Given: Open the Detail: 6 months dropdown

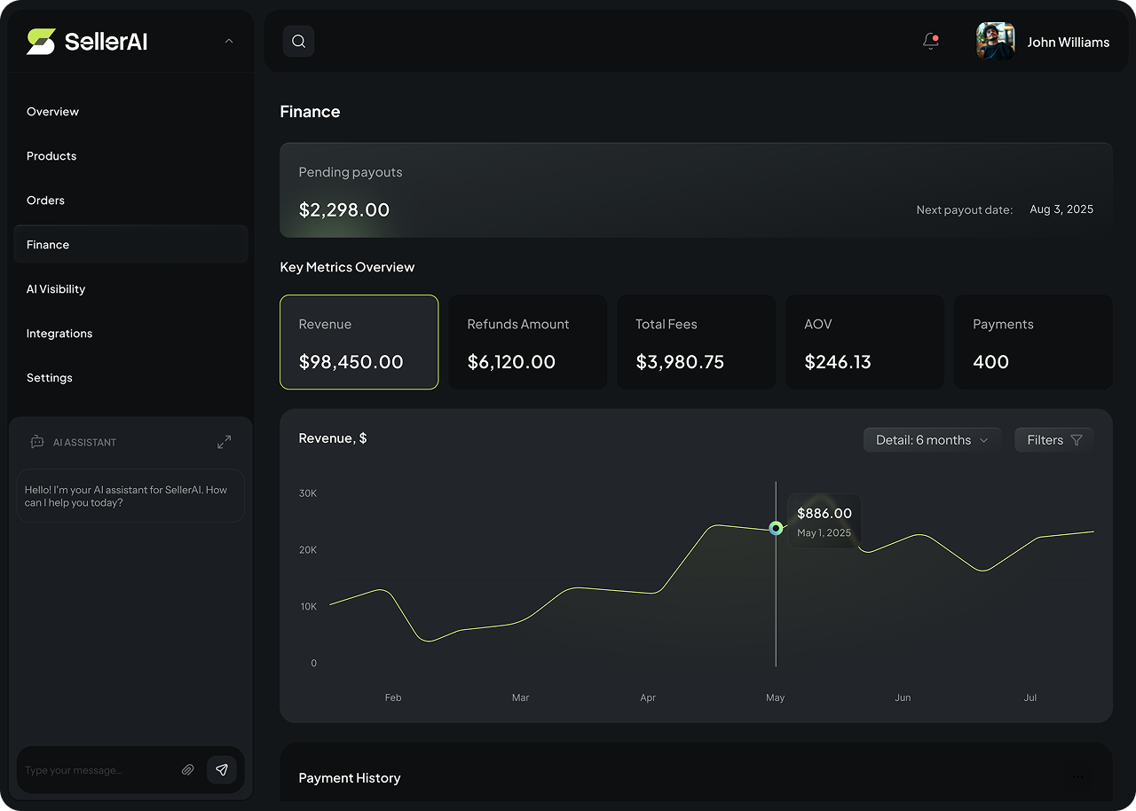Looking at the screenshot, I should click(932, 439).
